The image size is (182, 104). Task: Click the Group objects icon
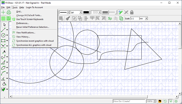click(x=74, y=18)
